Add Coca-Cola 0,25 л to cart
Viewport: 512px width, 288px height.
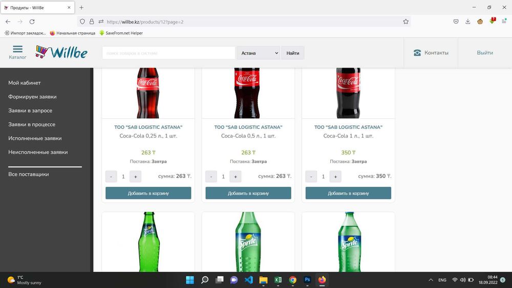[x=148, y=193]
